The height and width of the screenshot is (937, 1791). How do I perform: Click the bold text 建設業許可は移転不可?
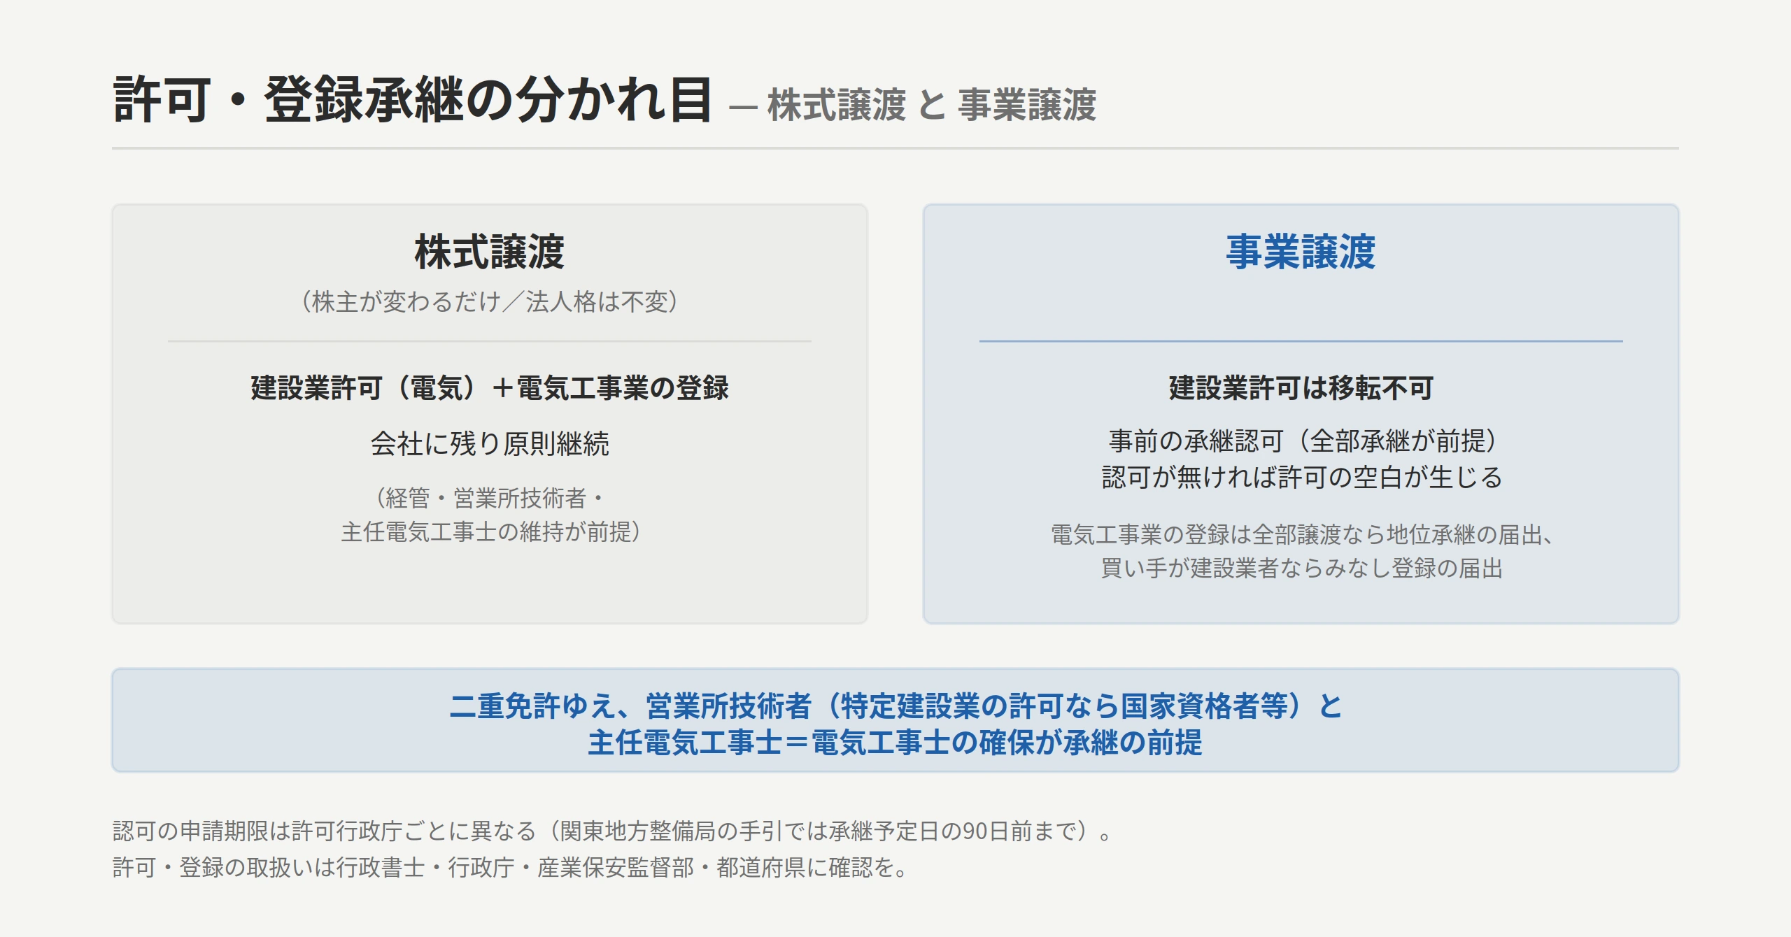click(x=1301, y=387)
